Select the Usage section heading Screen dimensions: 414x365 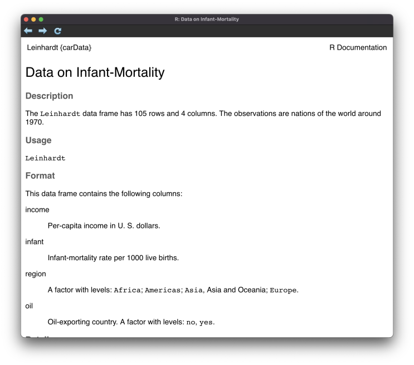pos(38,140)
